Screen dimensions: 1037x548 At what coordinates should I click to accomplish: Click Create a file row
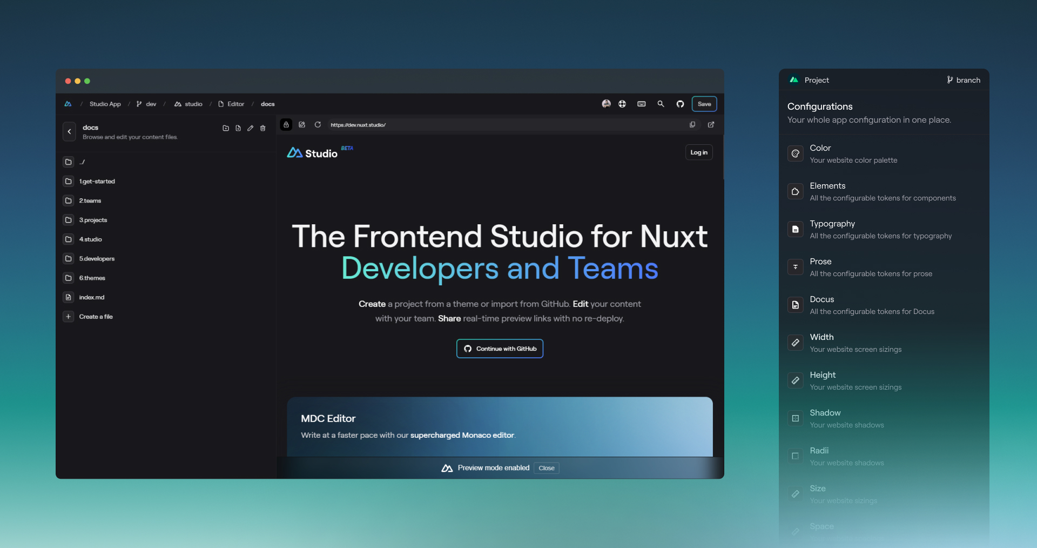tap(166, 317)
